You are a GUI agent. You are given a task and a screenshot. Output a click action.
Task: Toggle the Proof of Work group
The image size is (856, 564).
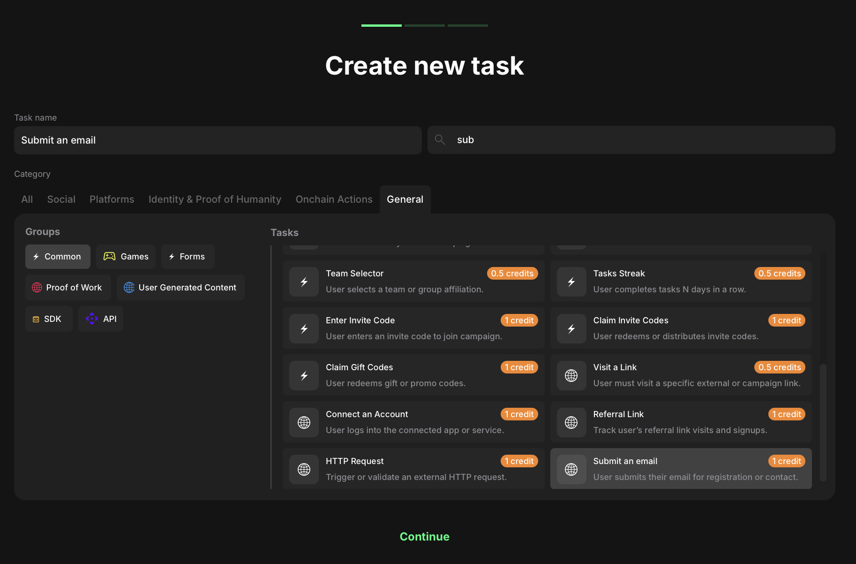pyautogui.click(x=68, y=288)
